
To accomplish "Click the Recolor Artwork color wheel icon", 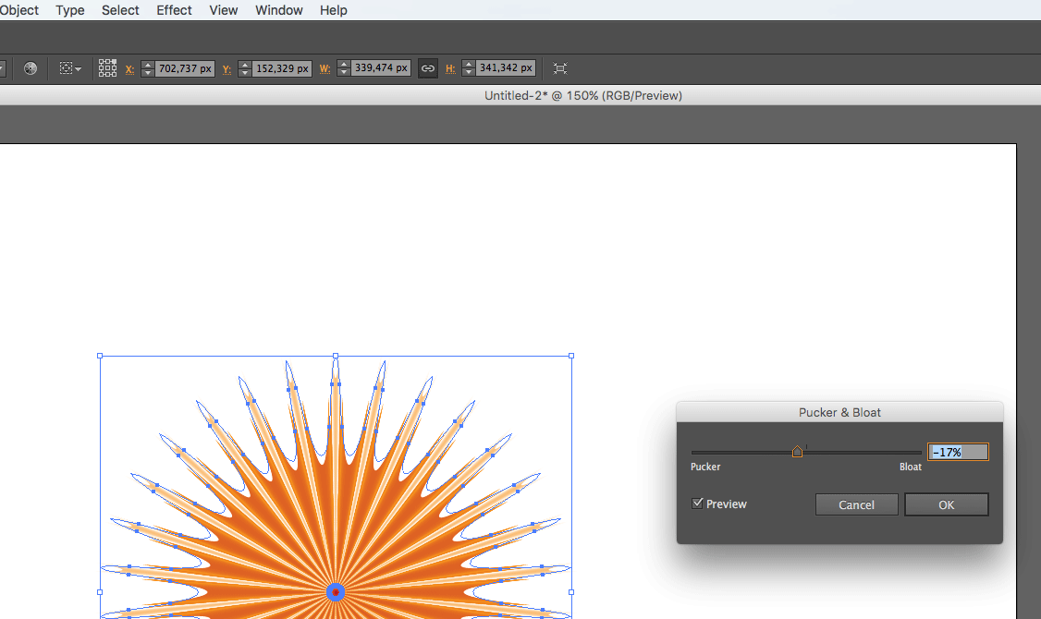I will pyautogui.click(x=31, y=68).
